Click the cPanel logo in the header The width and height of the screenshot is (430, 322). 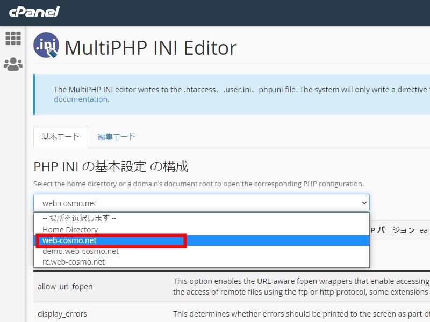tap(34, 12)
